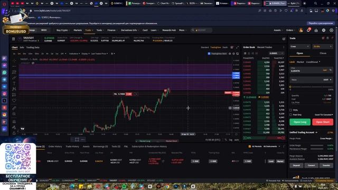Open Microsoft Edge from the Windows taskbar
This screenshot has height=190, width=338.
point(72,186)
